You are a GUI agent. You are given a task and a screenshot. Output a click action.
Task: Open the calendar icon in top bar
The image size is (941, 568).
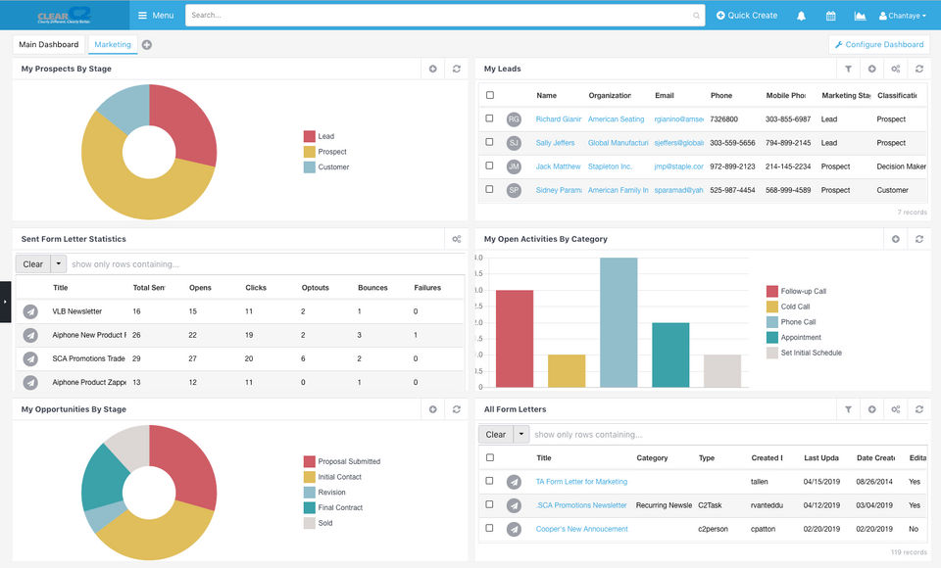click(x=830, y=16)
